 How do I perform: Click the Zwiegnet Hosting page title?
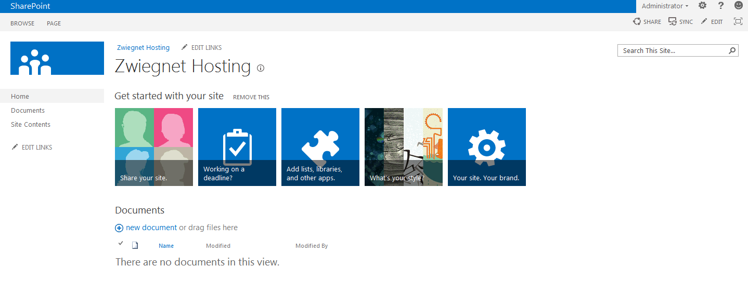(183, 66)
